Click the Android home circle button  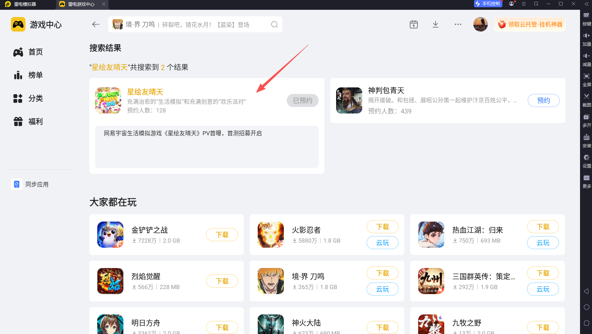586,307
